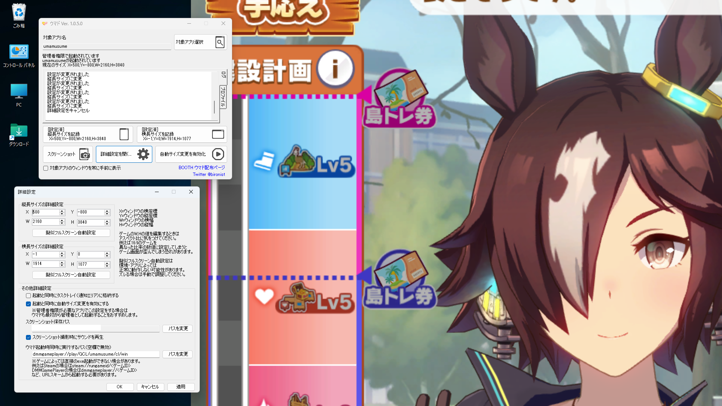Image resolution: width=722 pixels, height=406 pixels.
Task: Click the lower island training ticket icon
Action: (x=399, y=280)
